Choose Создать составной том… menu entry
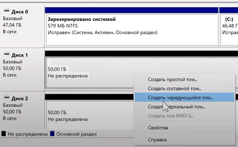 click(x=184, y=89)
